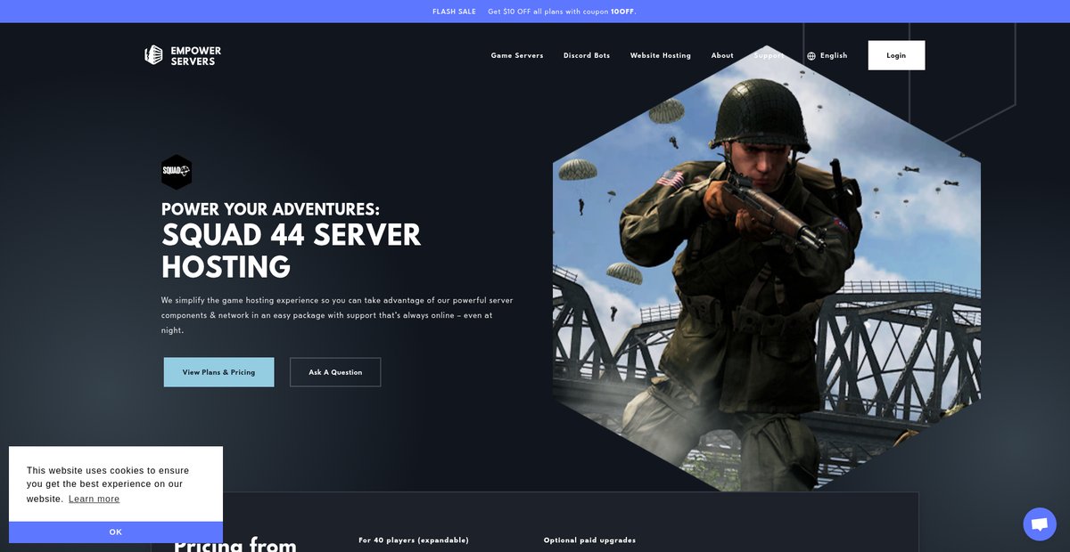Click the 10OFF coupon code text
Viewport: 1070px width, 552px height.
(622, 12)
